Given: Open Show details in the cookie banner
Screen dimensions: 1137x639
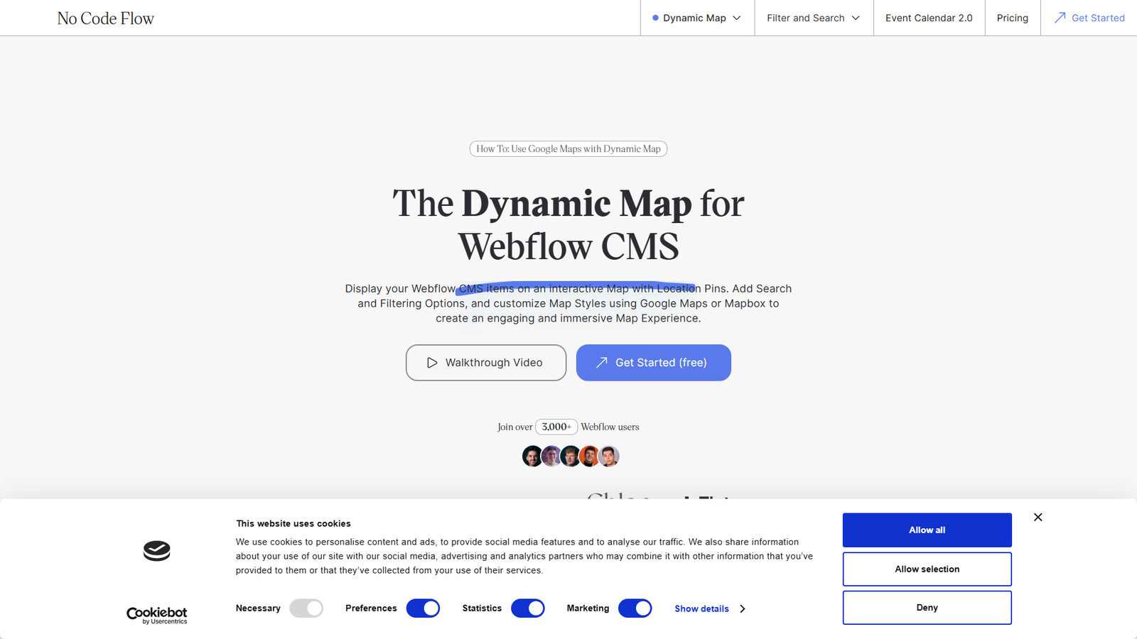Looking at the screenshot, I should pos(701,608).
